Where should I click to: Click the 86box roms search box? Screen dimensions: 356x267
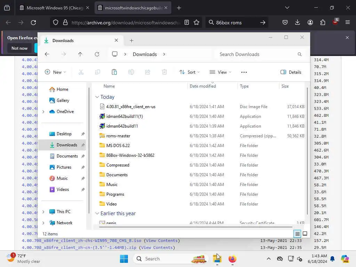(236, 23)
